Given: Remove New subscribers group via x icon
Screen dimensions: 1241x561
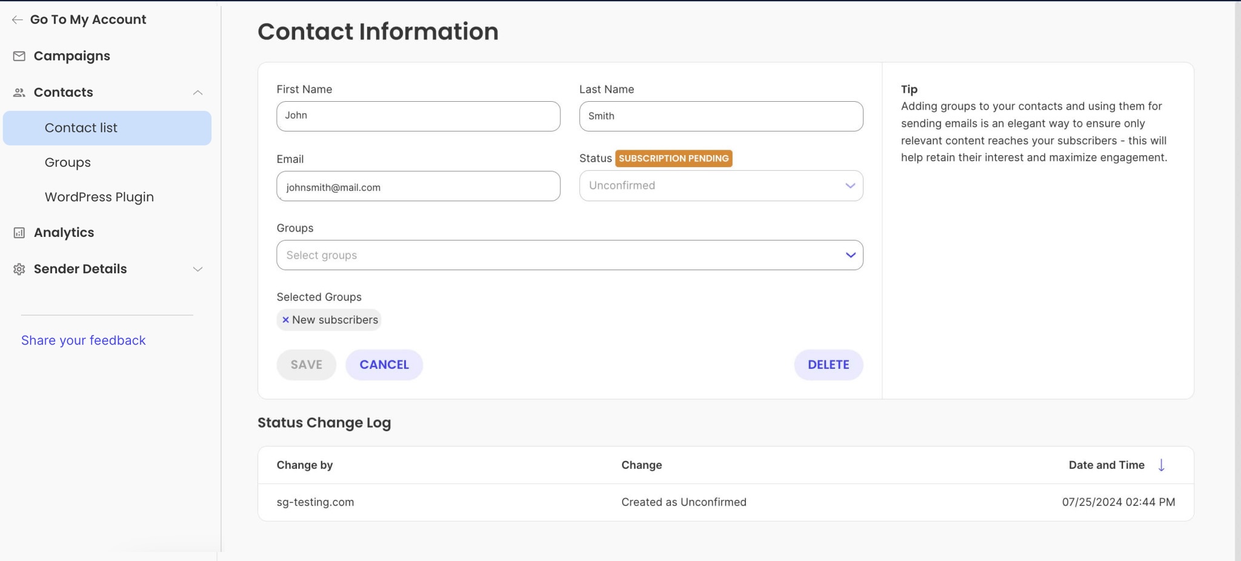Looking at the screenshot, I should [285, 320].
